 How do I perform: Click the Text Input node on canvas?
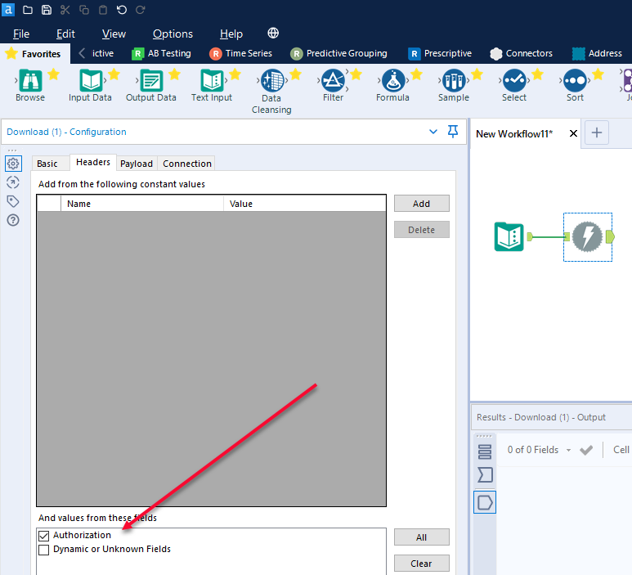click(x=509, y=236)
